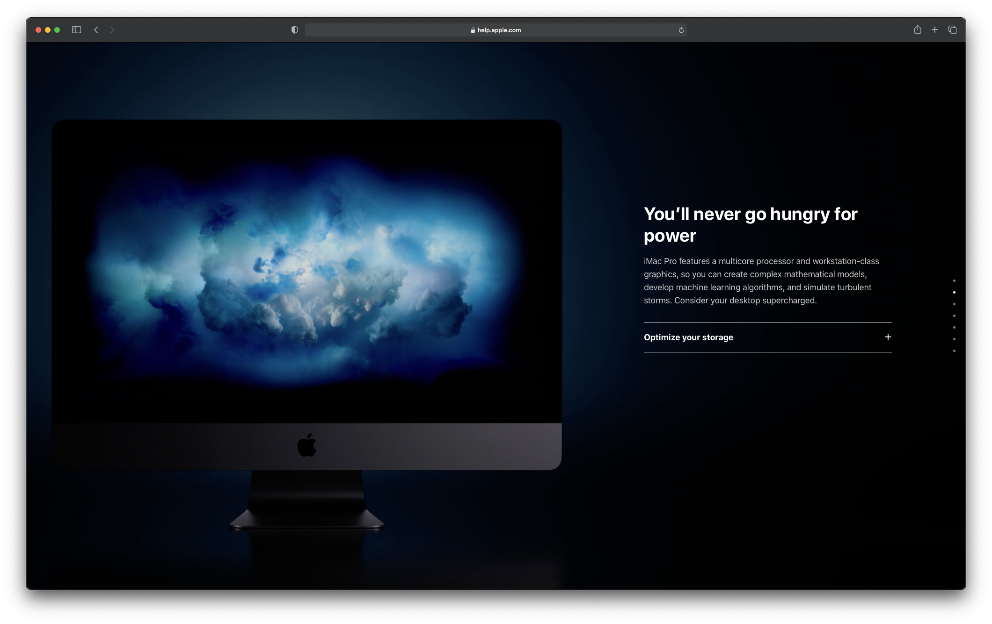
Task: Select the fourth page-section dot
Action: click(x=954, y=316)
